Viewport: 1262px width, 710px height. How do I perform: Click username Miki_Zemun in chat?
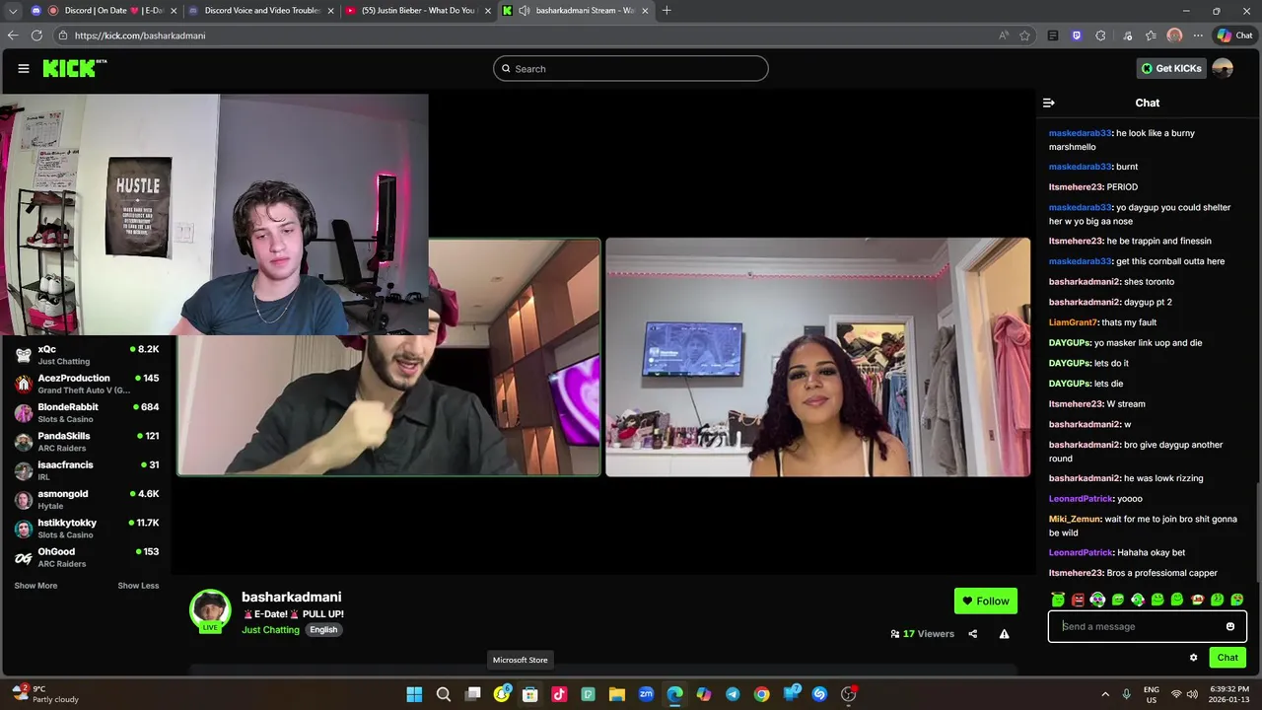tap(1074, 519)
